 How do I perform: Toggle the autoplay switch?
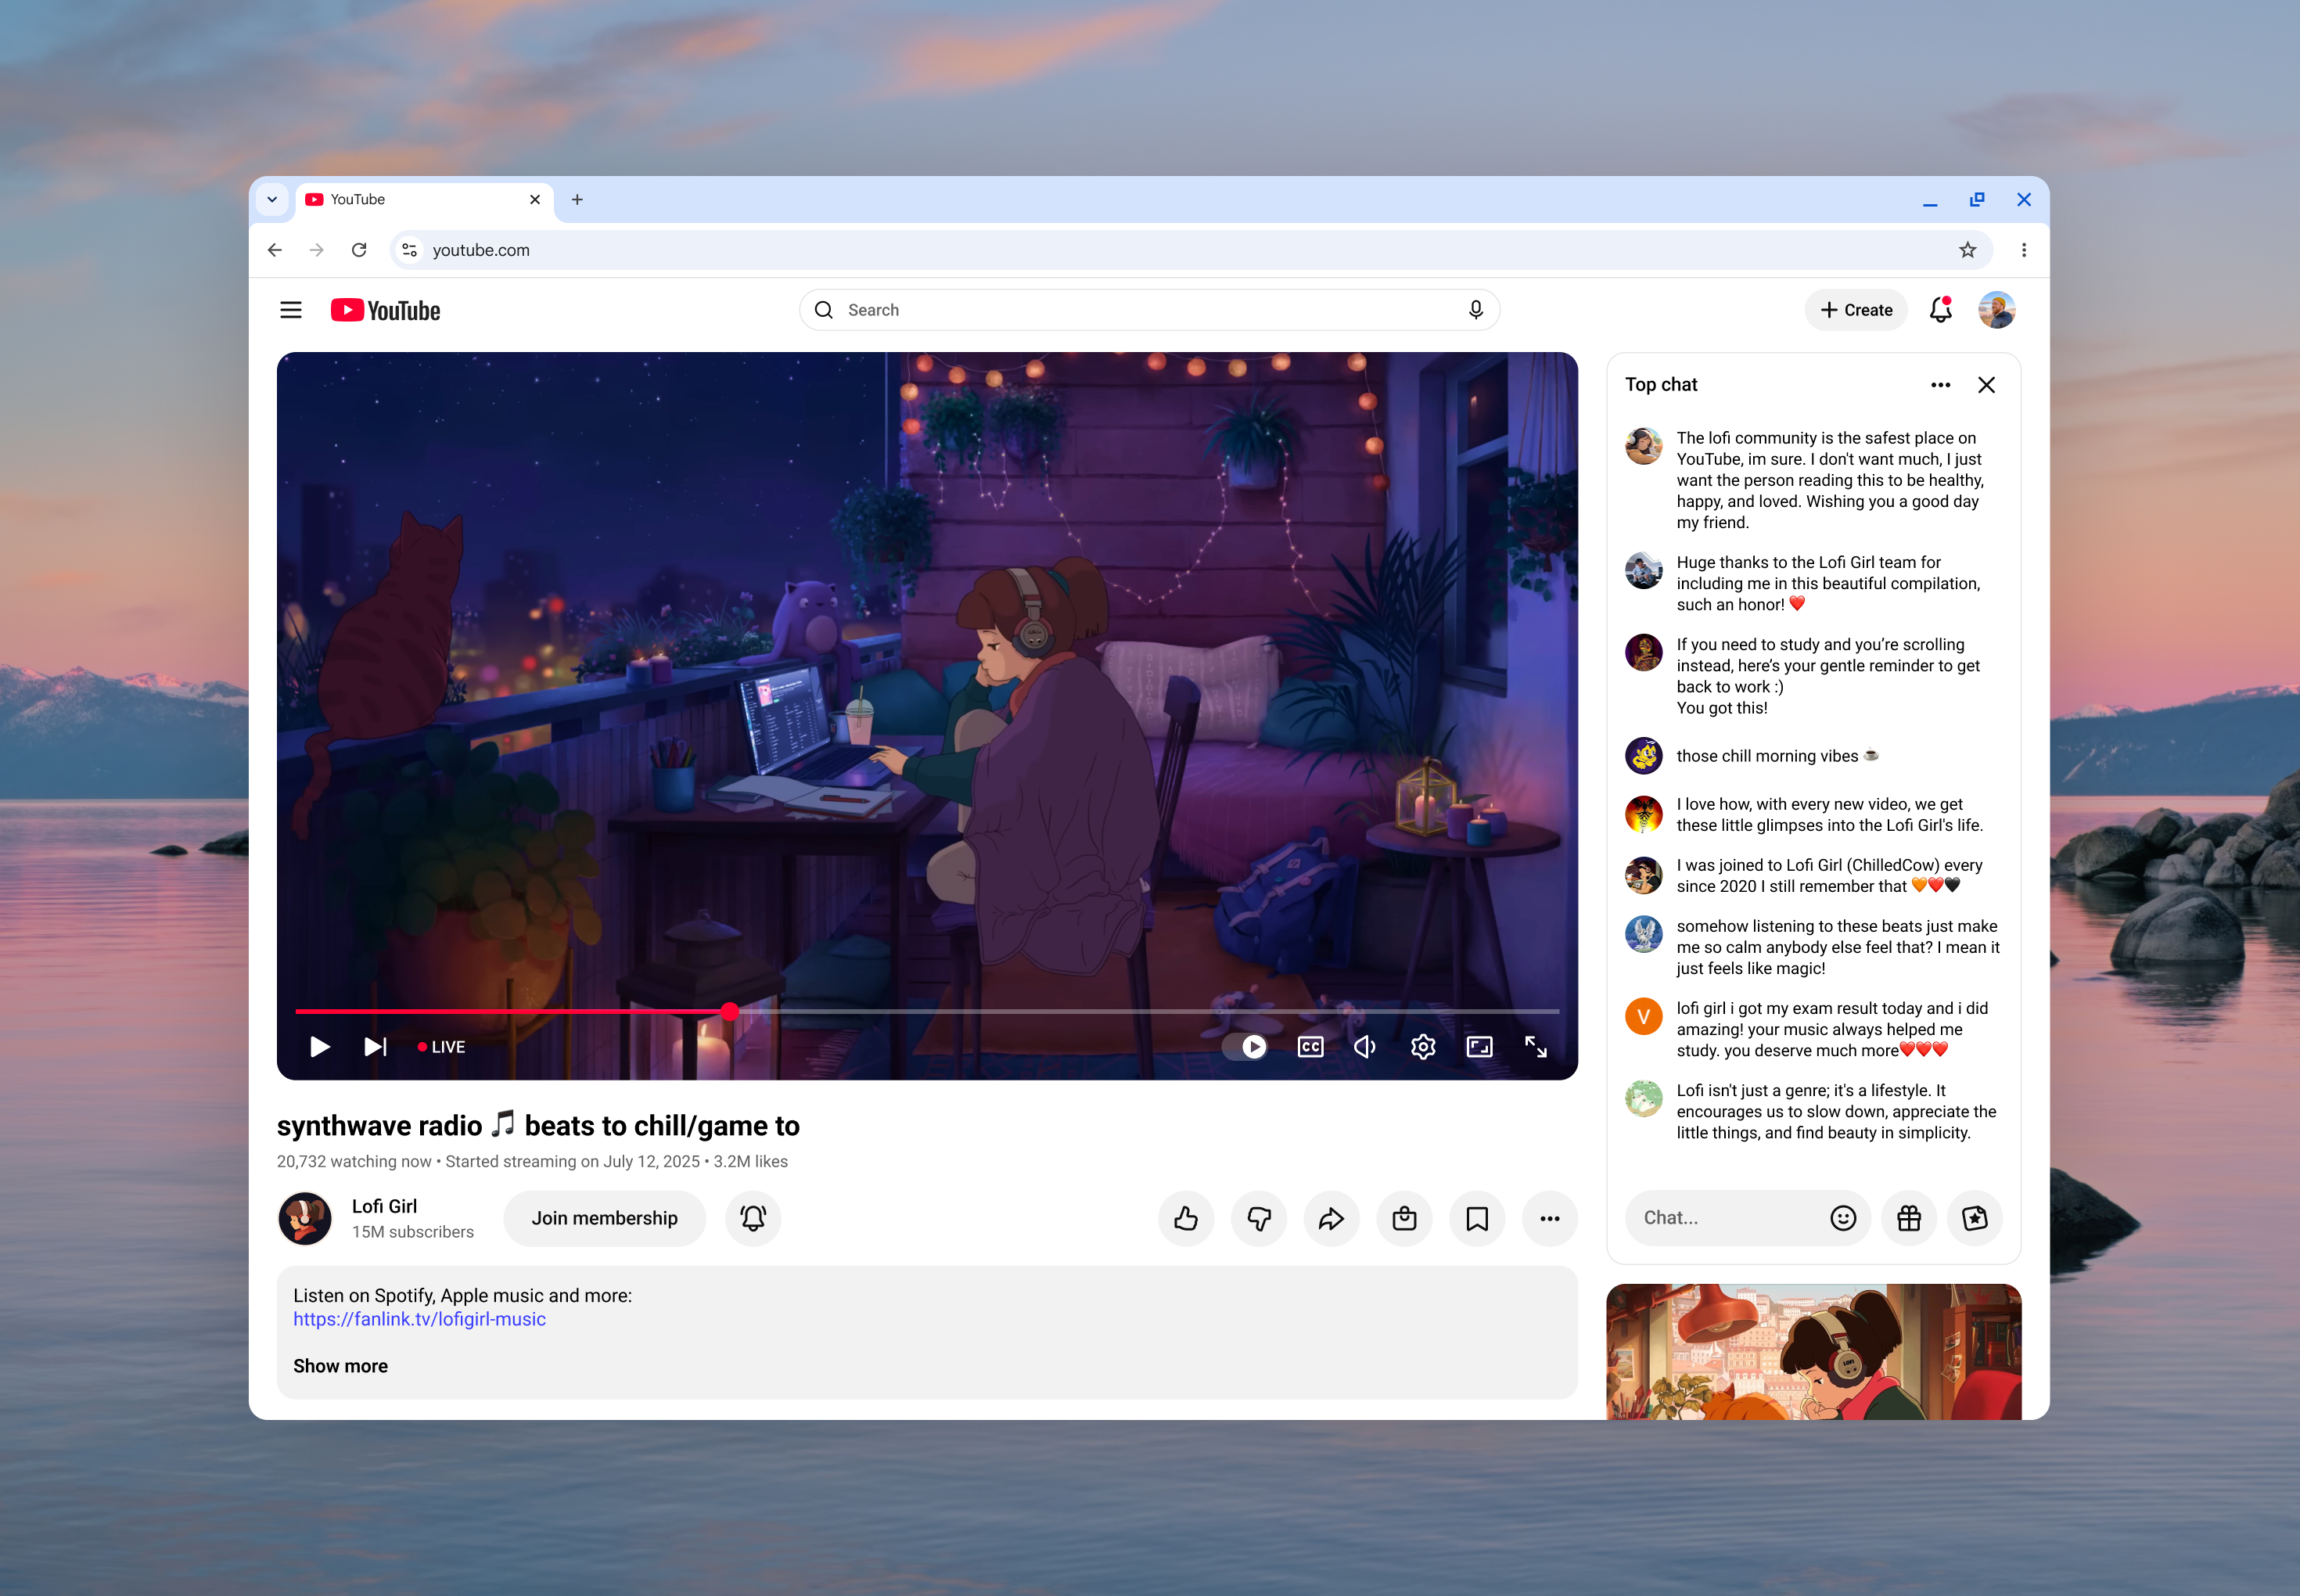click(1246, 1046)
